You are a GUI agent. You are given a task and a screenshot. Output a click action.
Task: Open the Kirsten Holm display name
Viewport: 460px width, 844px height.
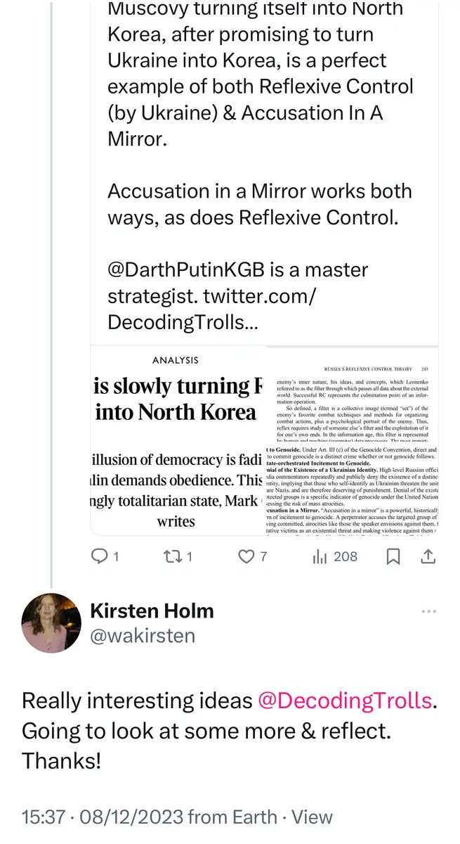[x=152, y=610]
